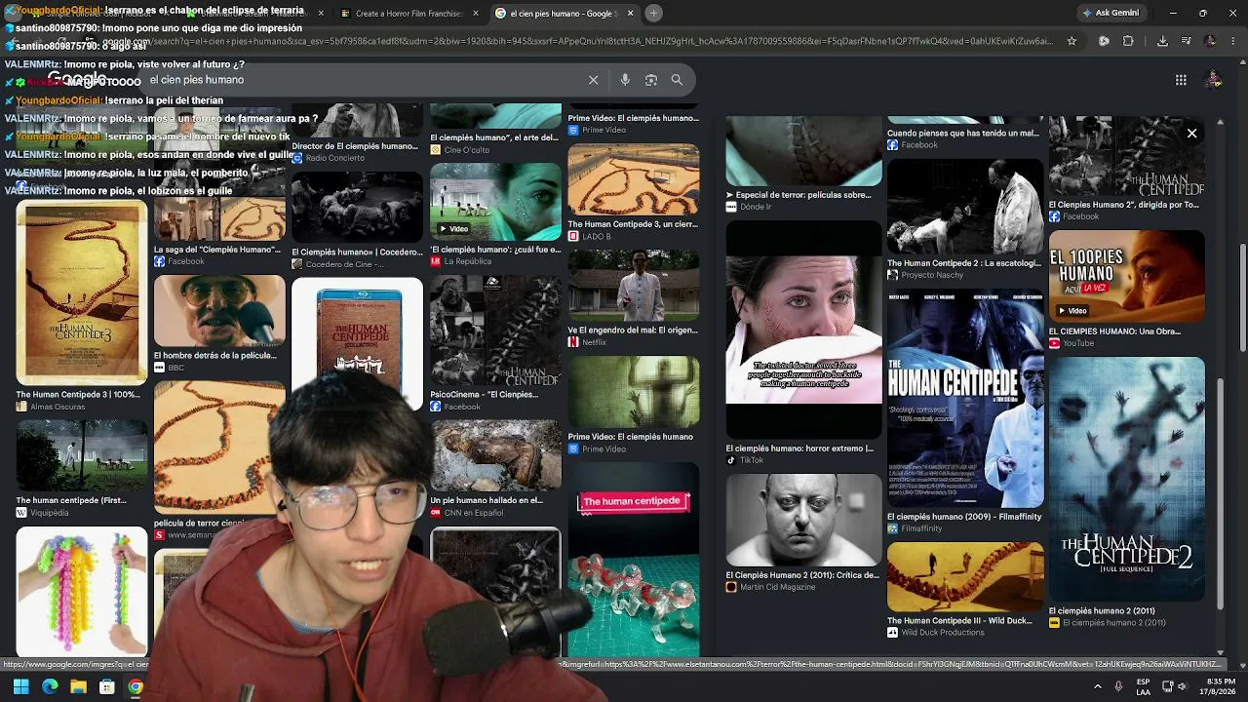The image size is (1248, 702).
Task: Open 'Ve El engendro del mal' Netflix image
Action: (634, 286)
